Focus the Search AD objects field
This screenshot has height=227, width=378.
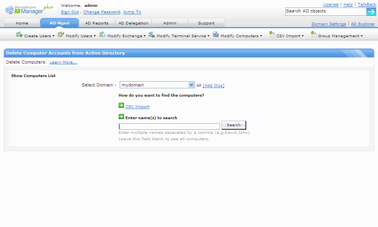tap(326, 12)
